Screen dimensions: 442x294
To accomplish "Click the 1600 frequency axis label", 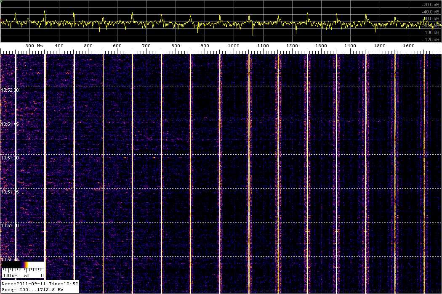I will (409, 45).
